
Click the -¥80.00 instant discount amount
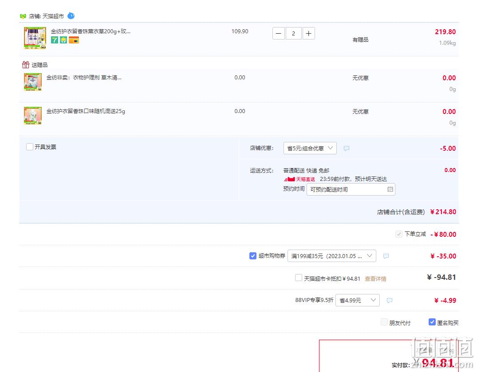click(443, 234)
